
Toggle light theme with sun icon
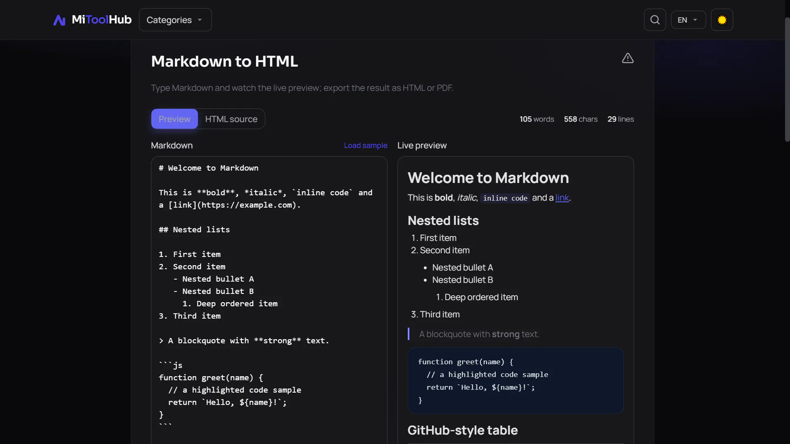click(x=722, y=20)
